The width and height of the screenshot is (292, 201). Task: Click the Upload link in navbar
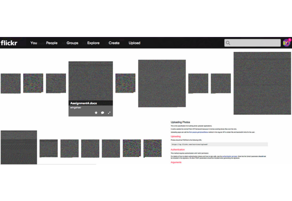tap(134, 43)
